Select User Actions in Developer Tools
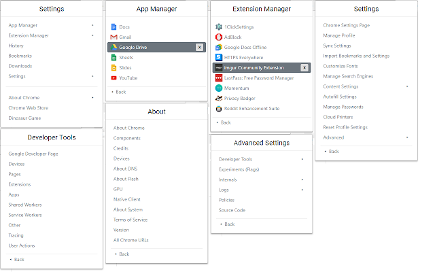This screenshot has height=272, width=435. [x=22, y=245]
